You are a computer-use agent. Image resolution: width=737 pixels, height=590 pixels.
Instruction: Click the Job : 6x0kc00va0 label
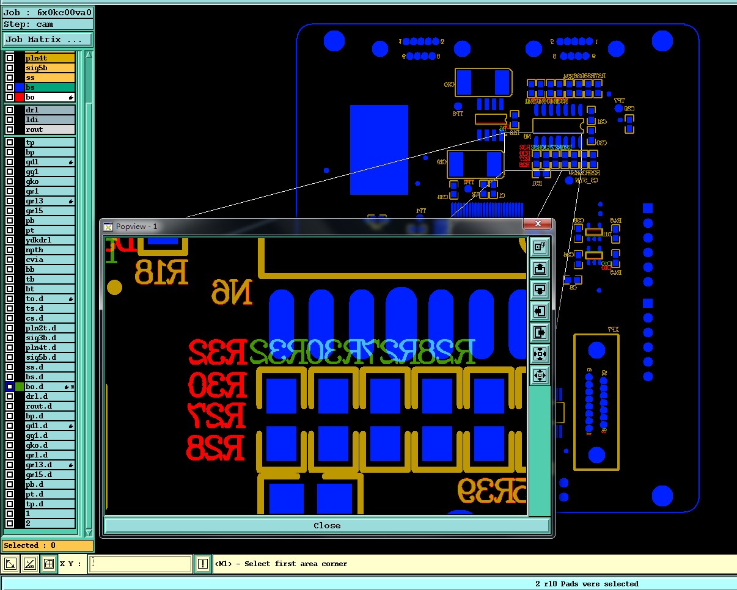coord(48,12)
